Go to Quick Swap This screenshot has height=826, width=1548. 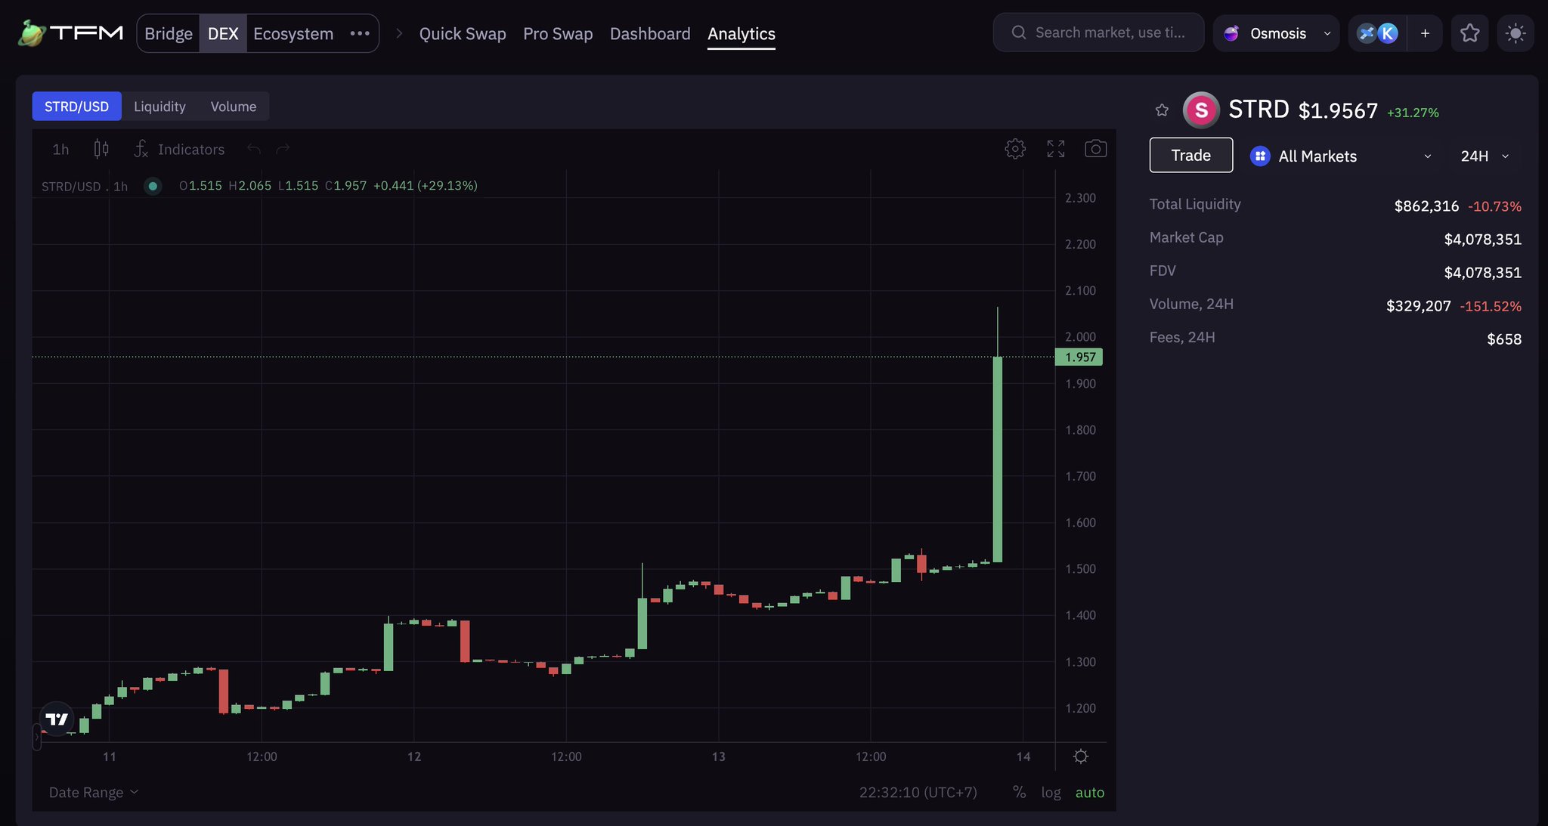click(463, 33)
